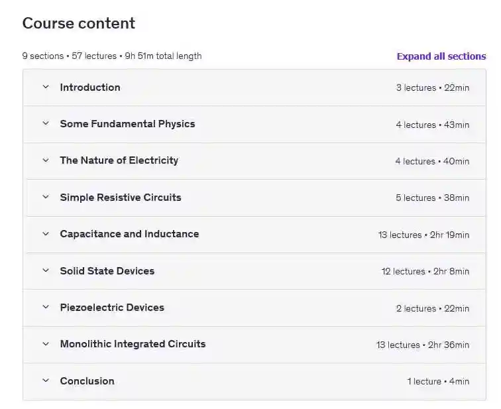Click the chevron beside Solid State Devices
The image size is (501, 409).
click(46, 270)
